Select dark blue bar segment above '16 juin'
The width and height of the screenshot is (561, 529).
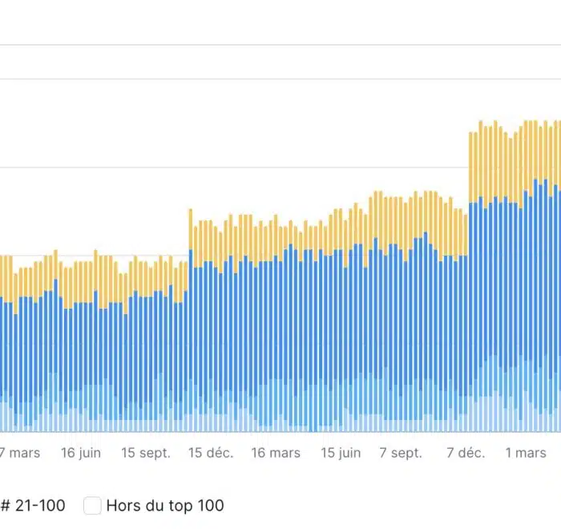coord(81,345)
